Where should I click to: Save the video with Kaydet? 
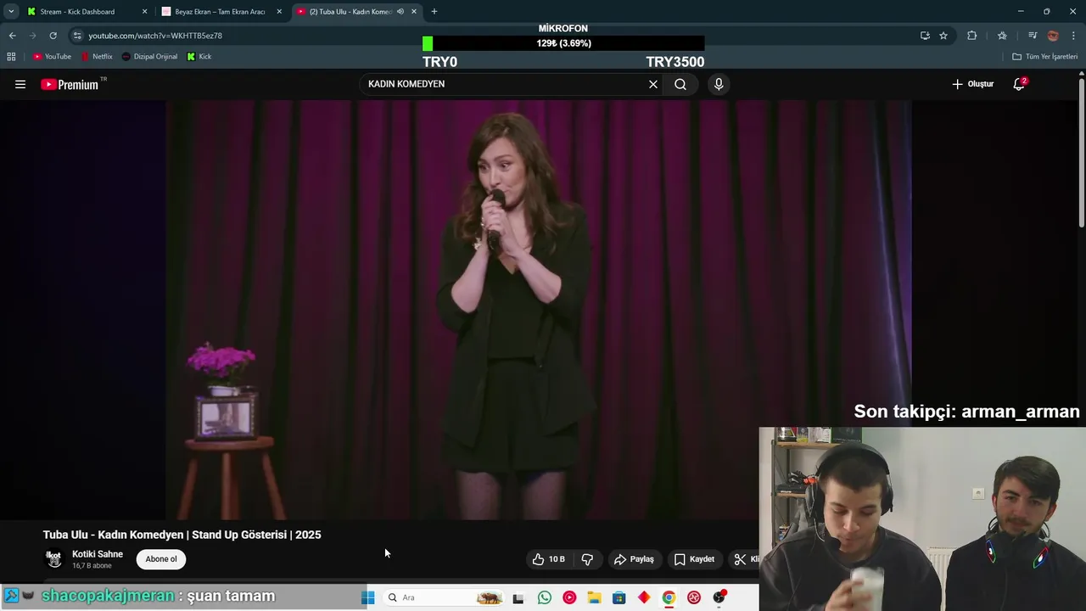[694, 559]
